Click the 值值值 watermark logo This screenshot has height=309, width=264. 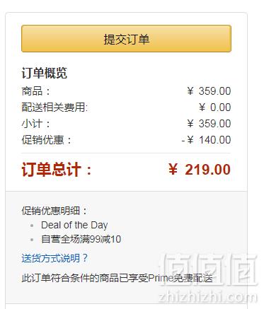click(x=210, y=269)
